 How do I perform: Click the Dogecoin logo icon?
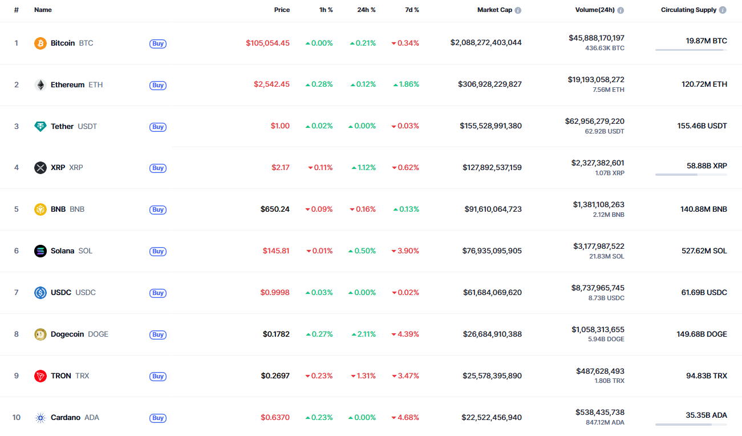(x=40, y=334)
